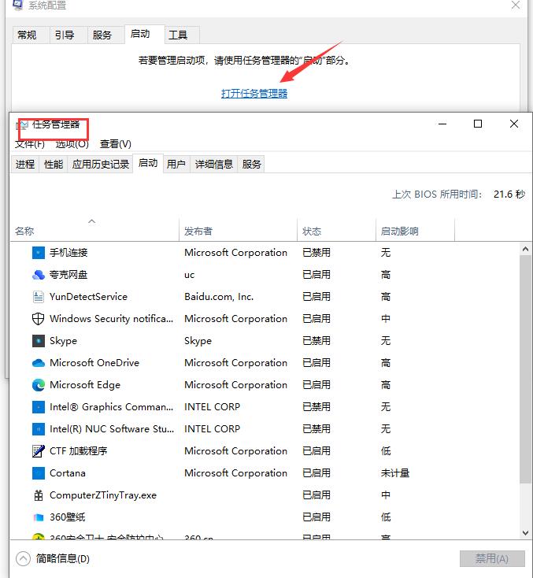
Task: Switch to Task Manager's 服务 tab
Action: point(251,164)
